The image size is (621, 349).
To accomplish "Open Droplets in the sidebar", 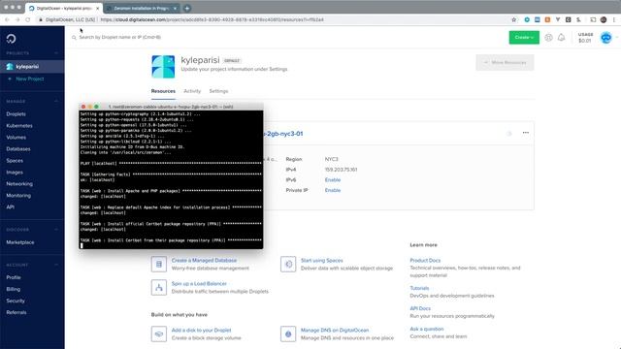I will (16, 114).
